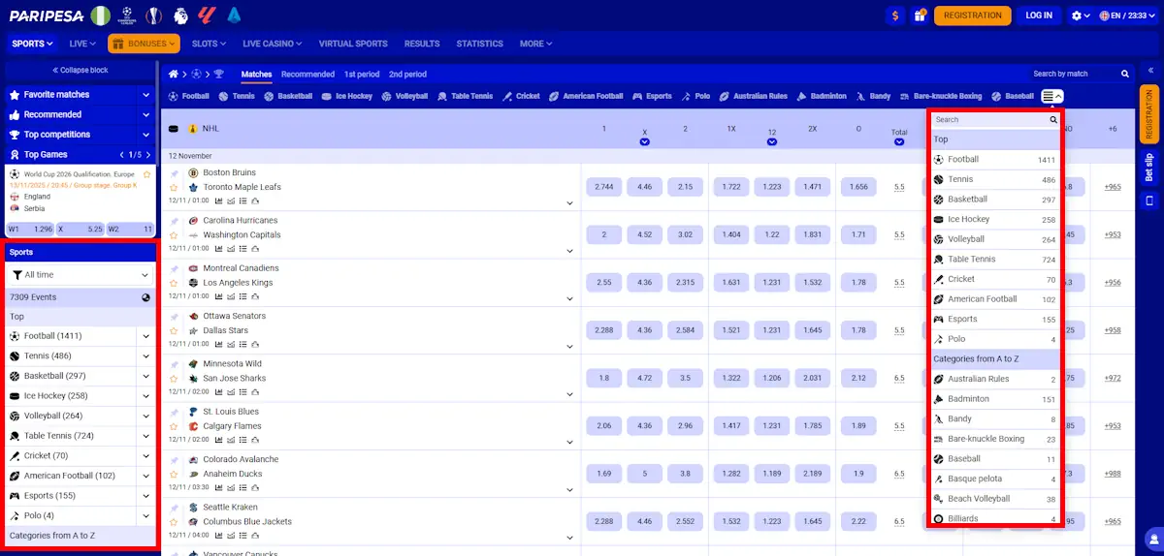Pin the Boston Bruins match
Viewport: 1164px width, 556px height.
pyautogui.click(x=174, y=173)
